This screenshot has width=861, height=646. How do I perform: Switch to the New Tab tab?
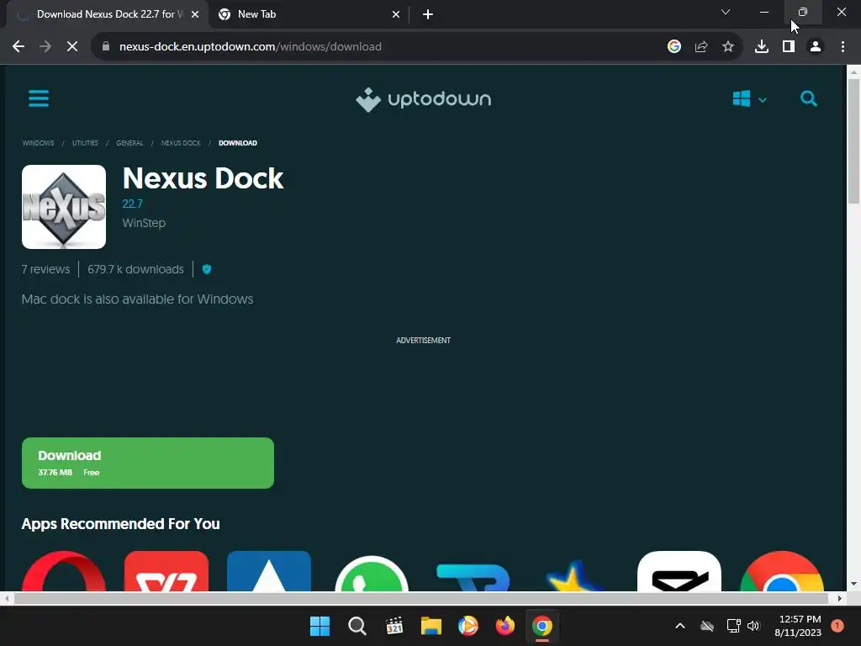coord(308,14)
